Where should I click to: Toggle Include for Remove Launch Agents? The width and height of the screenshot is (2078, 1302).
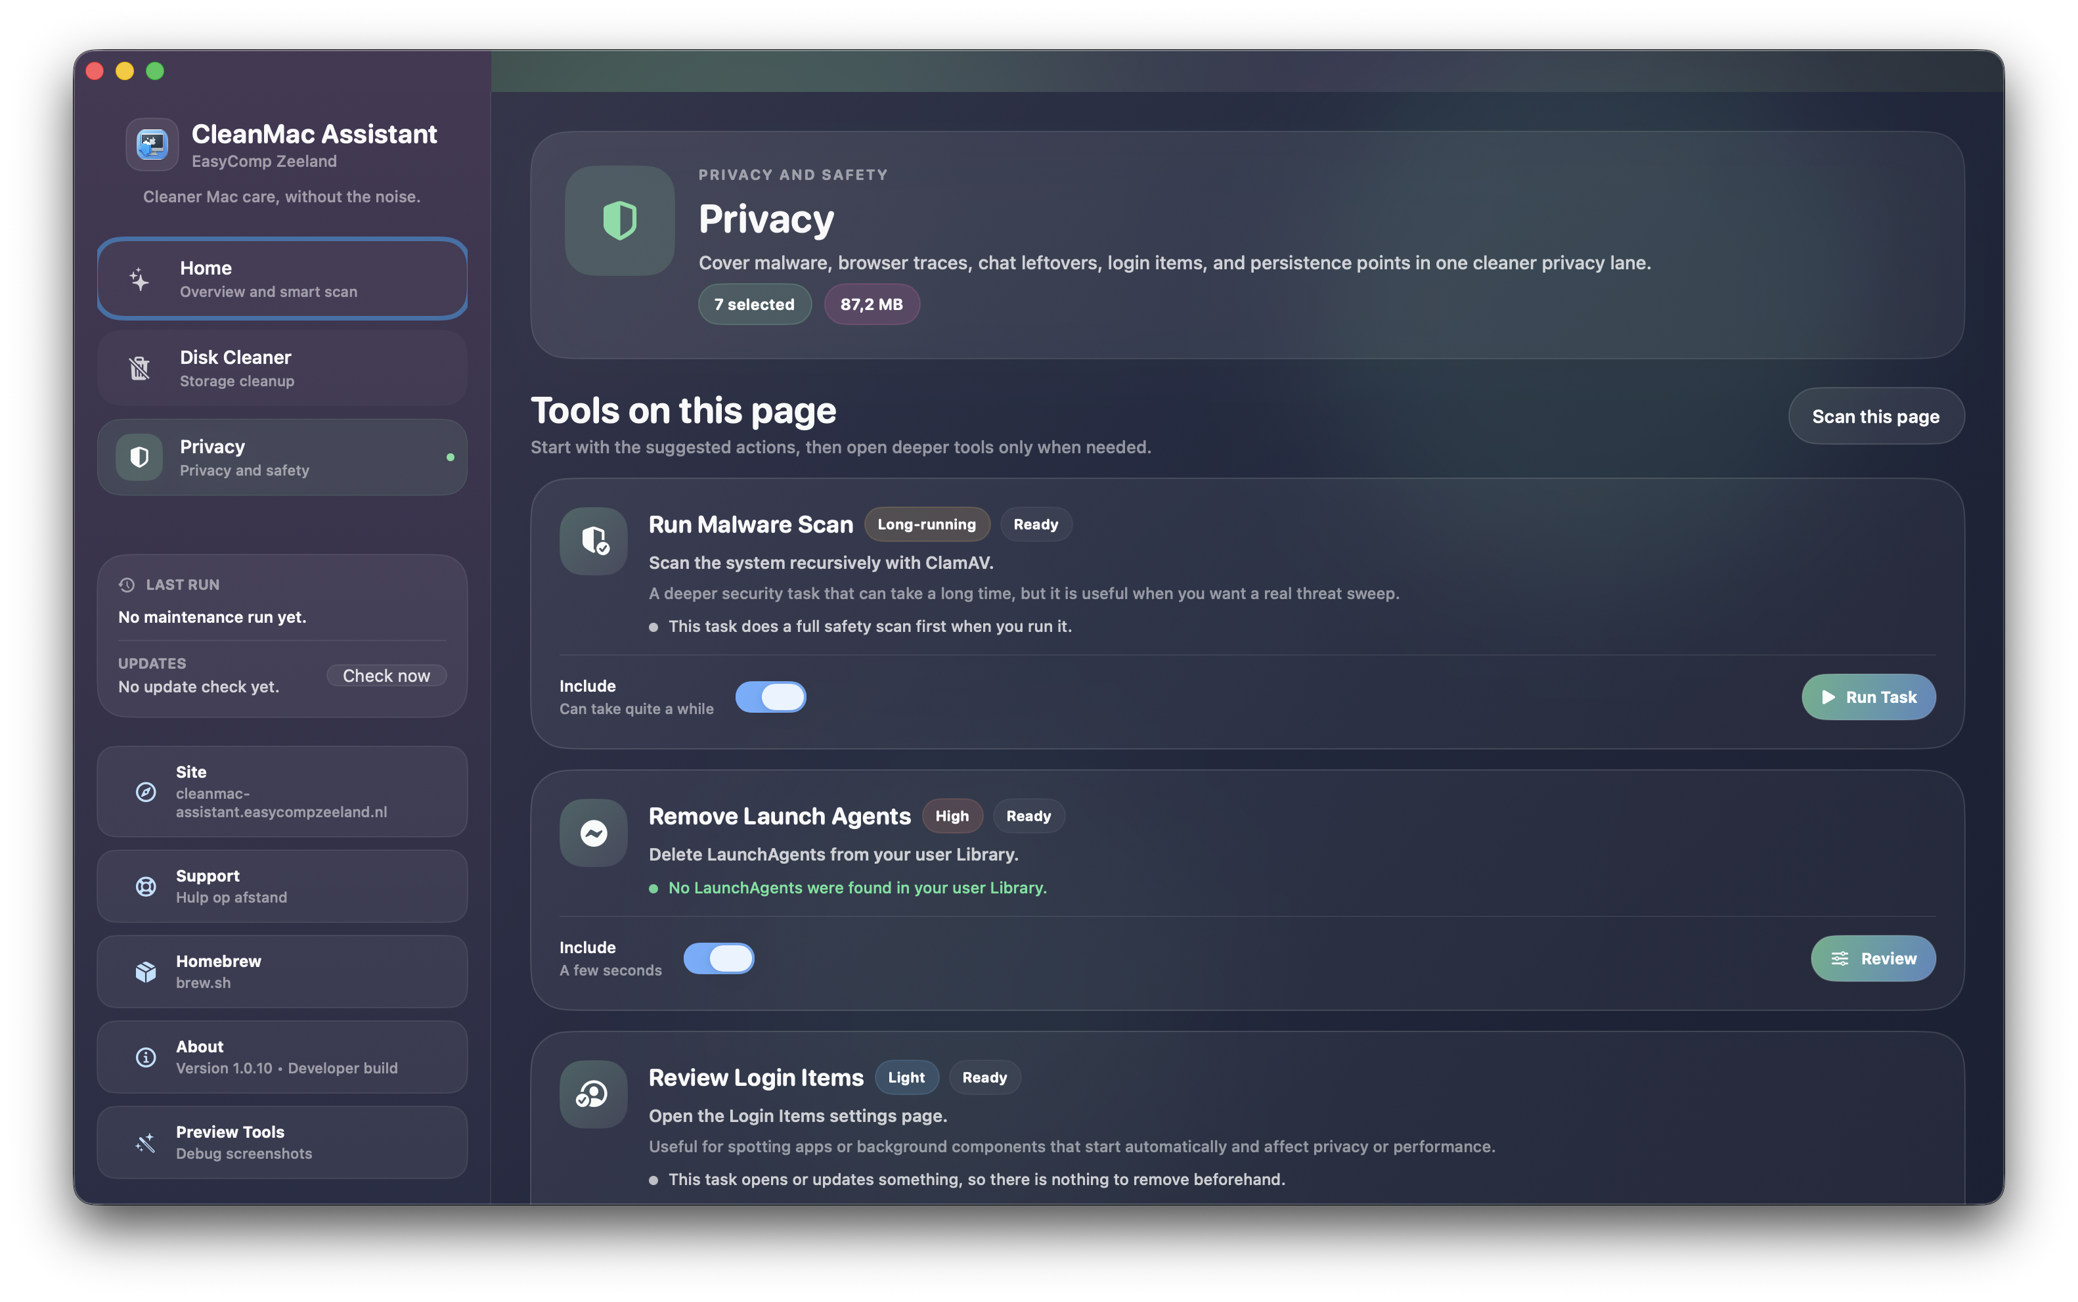tap(720, 958)
